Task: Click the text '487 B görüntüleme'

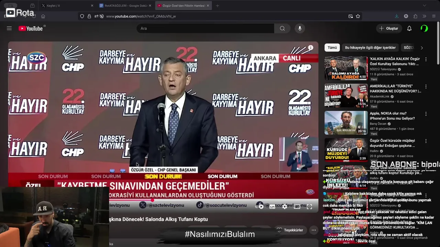Action: pos(383,129)
